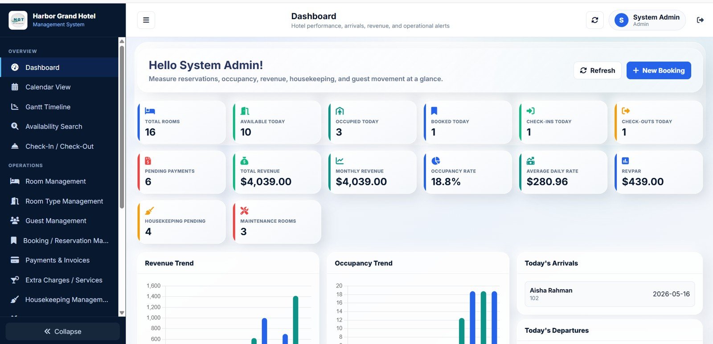This screenshot has width=713, height=344.
Task: Click the Room Management bed icon
Action: (x=15, y=181)
